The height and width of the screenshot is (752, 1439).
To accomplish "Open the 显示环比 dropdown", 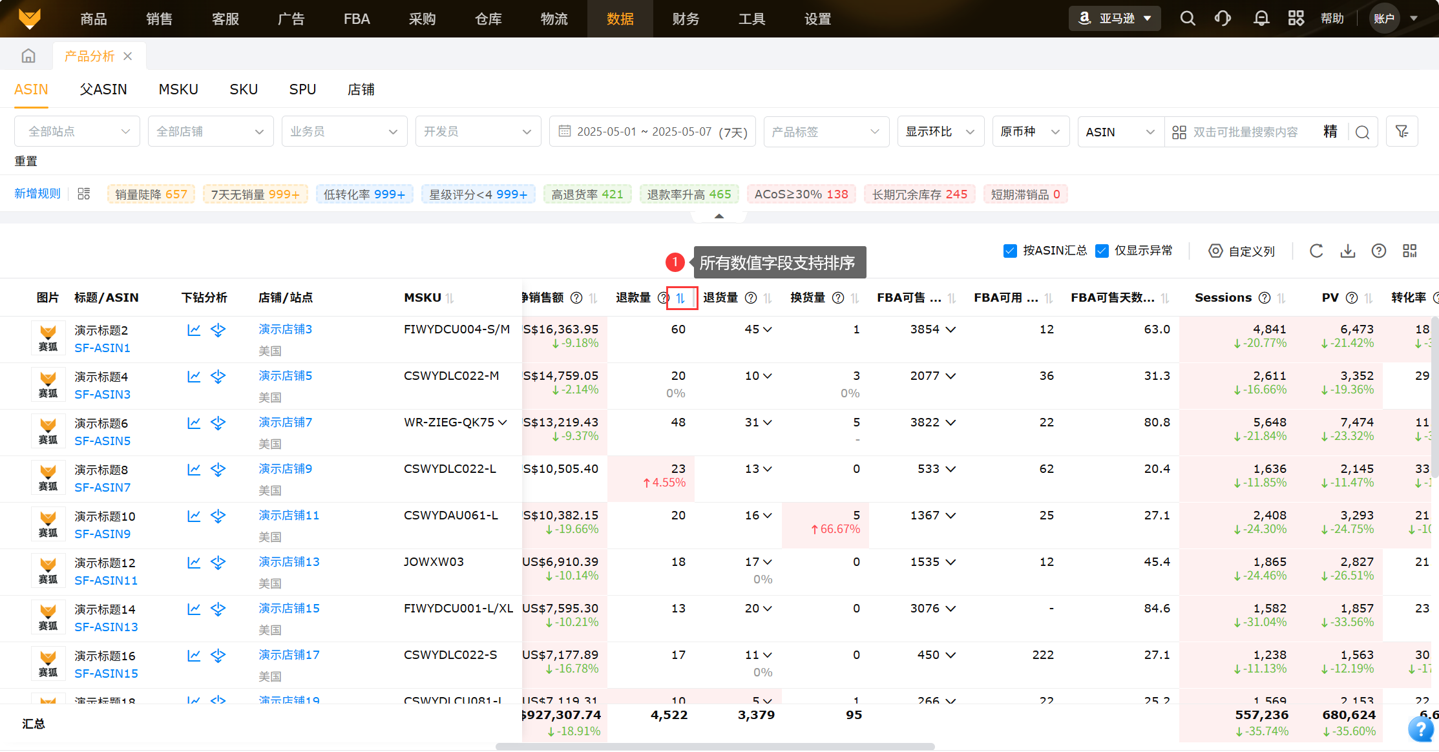I will [940, 132].
